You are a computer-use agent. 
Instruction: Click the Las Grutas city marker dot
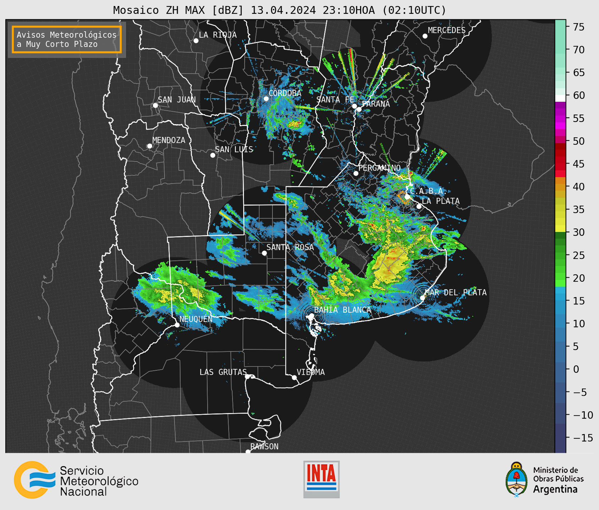(x=247, y=377)
